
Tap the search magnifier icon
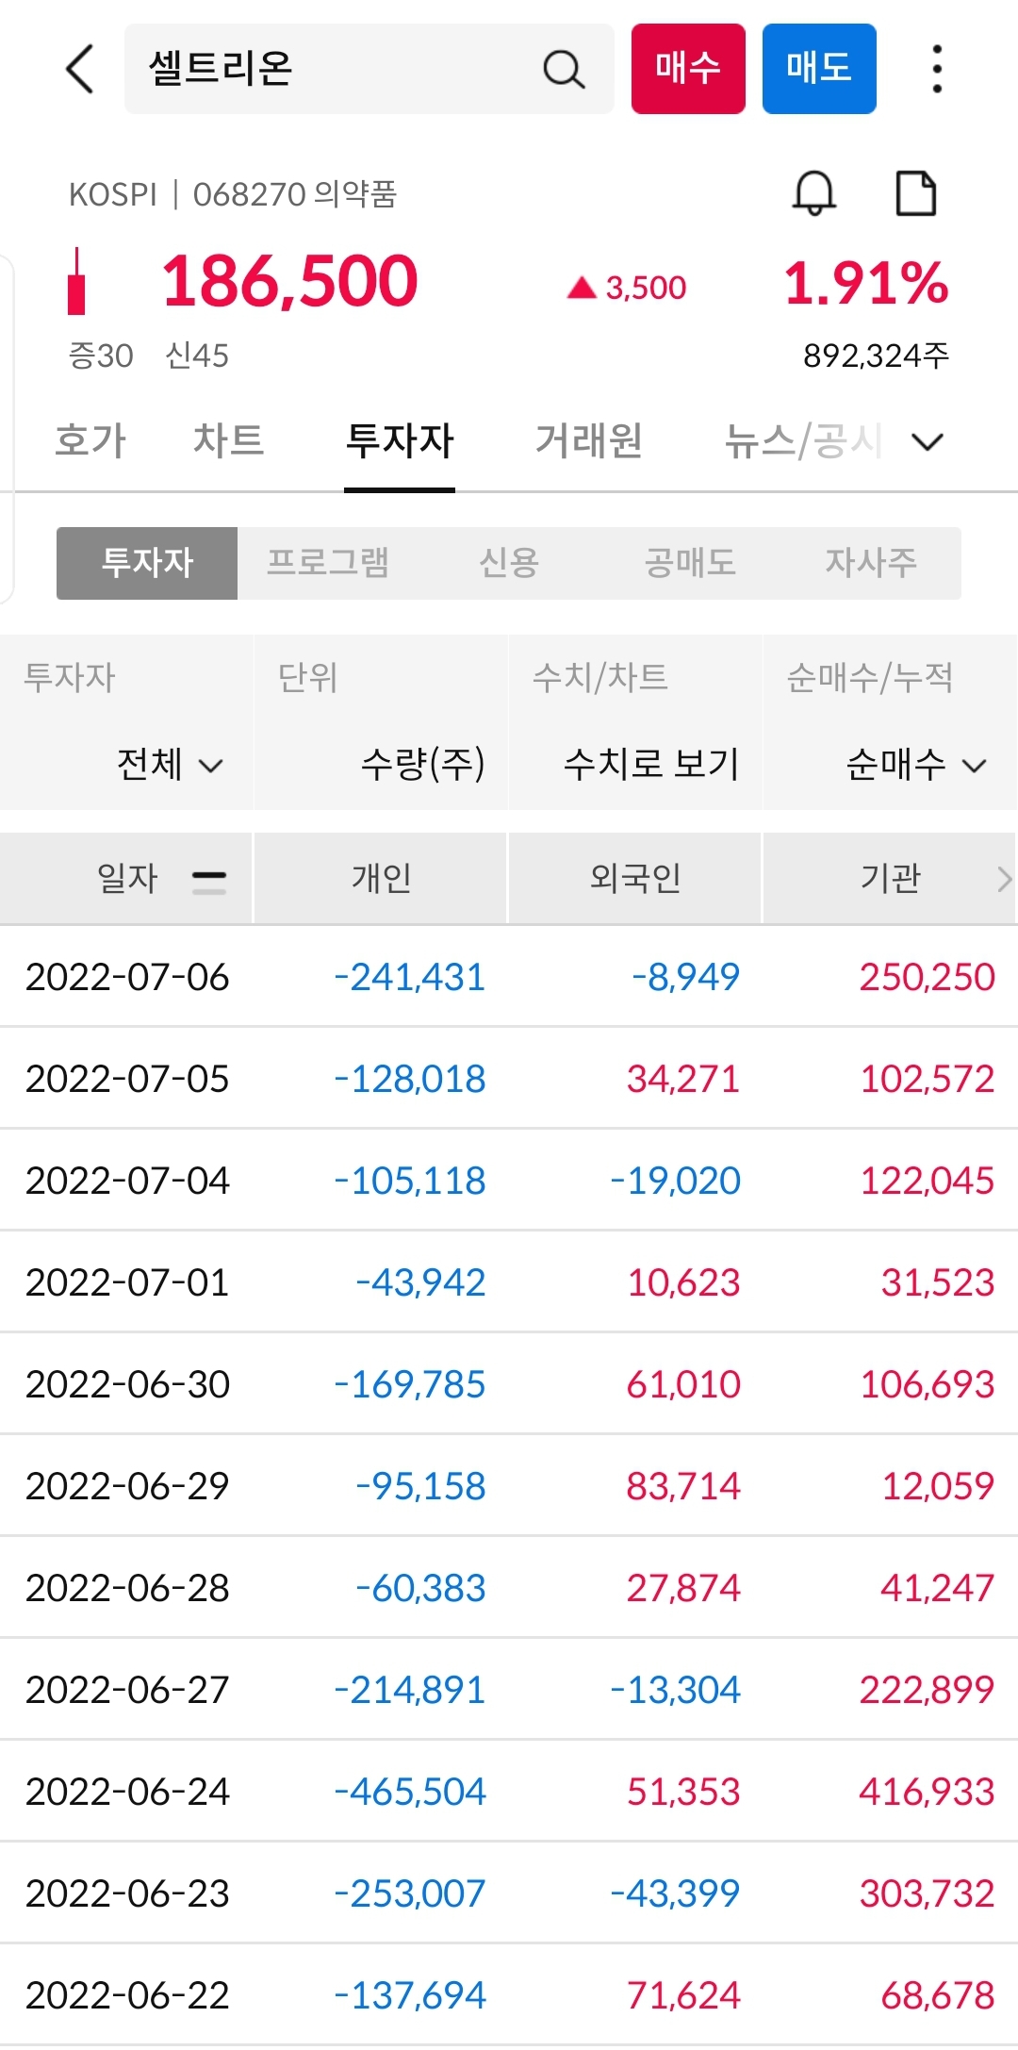(564, 69)
